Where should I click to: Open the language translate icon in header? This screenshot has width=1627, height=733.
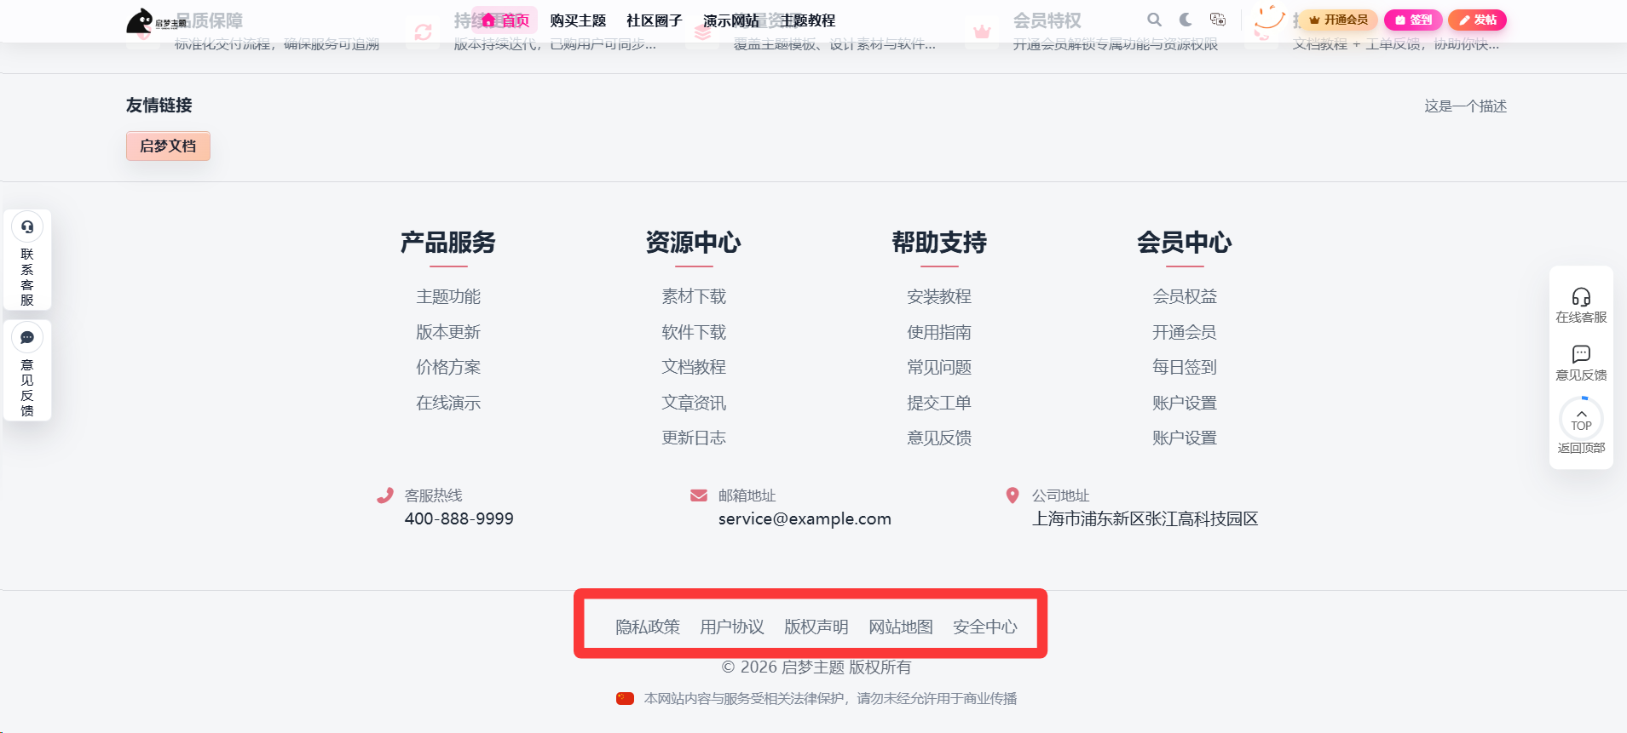click(1218, 20)
